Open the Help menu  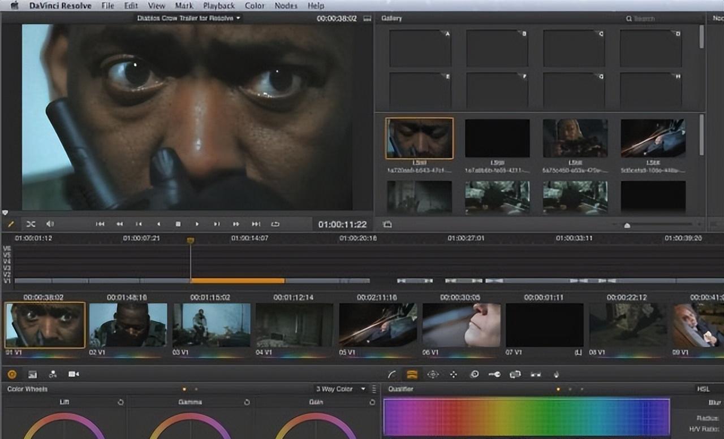tap(316, 6)
